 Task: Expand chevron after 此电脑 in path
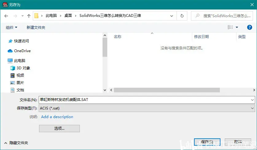tap(61, 16)
